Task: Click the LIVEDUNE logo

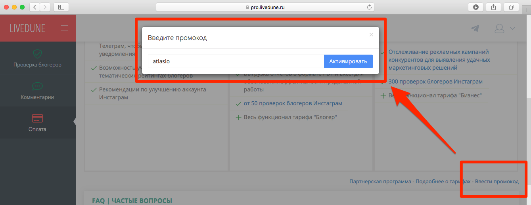Action: 28,28
